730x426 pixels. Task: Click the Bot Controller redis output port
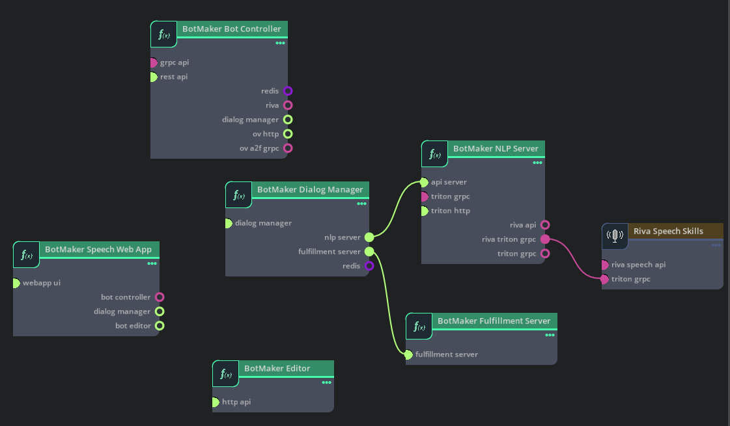pyautogui.click(x=288, y=91)
